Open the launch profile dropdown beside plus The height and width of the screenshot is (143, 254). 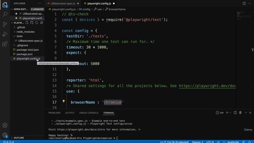(230, 113)
